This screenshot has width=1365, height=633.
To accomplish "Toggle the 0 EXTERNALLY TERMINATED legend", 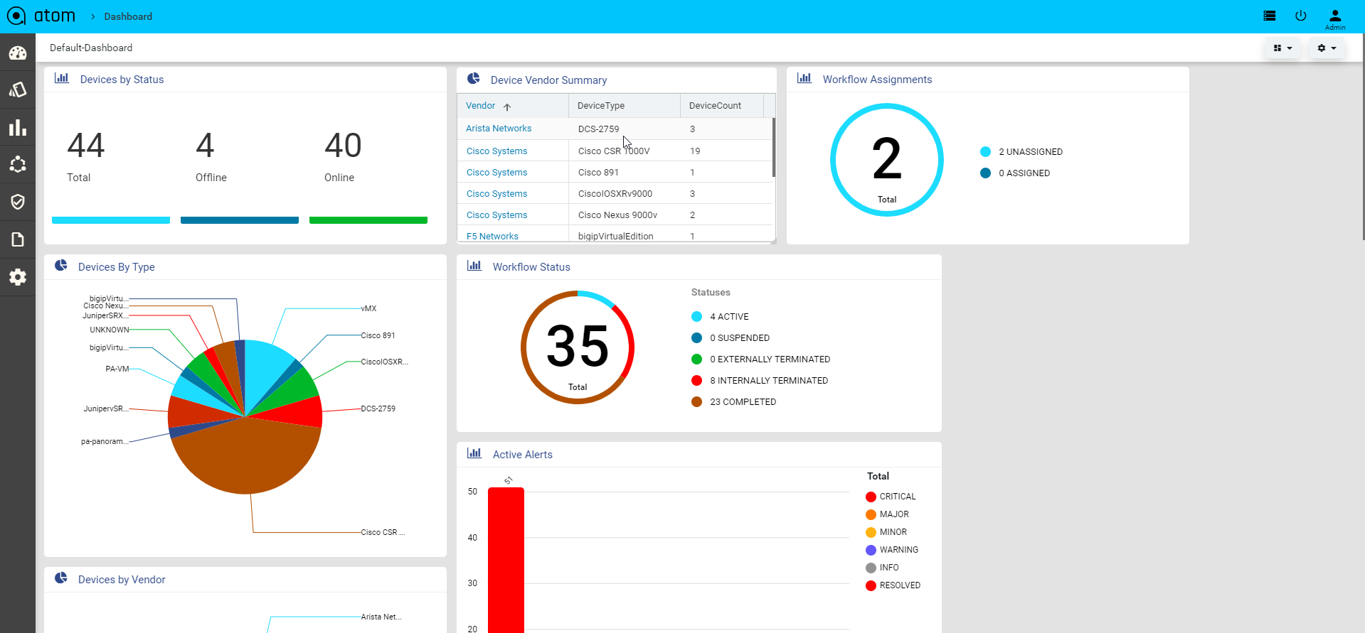I will point(760,359).
